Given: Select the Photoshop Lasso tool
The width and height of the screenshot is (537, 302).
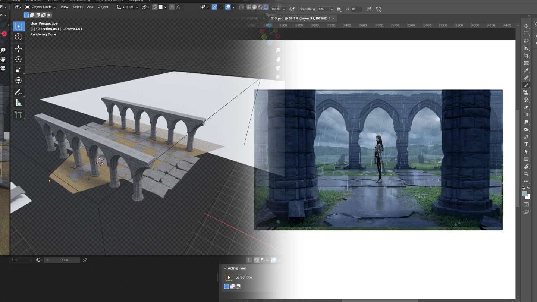Looking at the screenshot, I should tap(526, 41).
